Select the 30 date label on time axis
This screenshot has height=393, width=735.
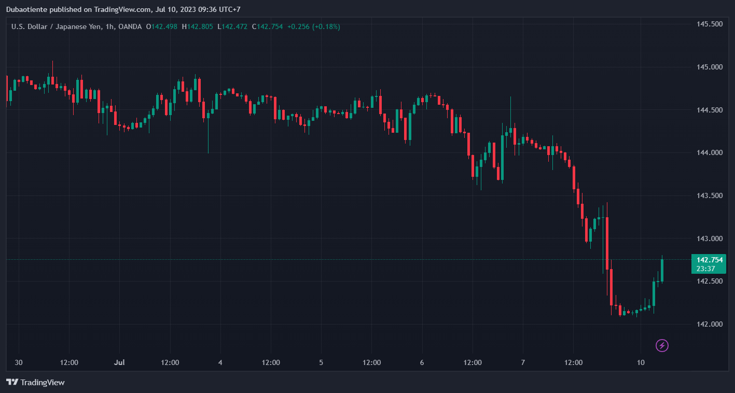[19, 362]
